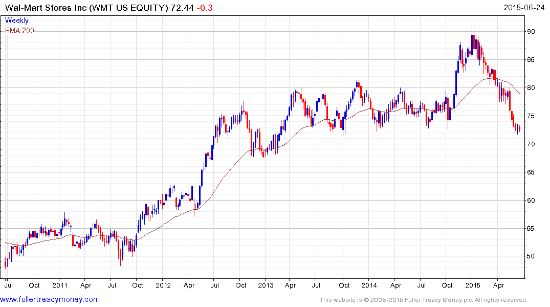Select the 75 price axis label
The width and height of the screenshot is (550, 307).
coord(531,116)
